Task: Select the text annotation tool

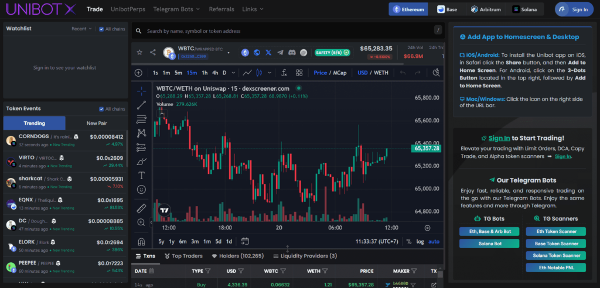Action: click(x=142, y=176)
